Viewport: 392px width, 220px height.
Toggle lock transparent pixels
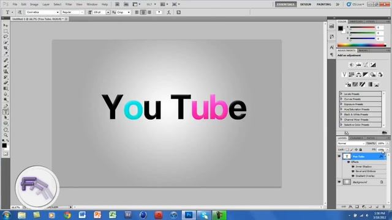pos(347,150)
